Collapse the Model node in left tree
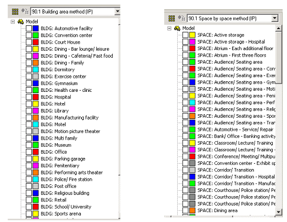287x222 pixels. [x=13, y=22]
